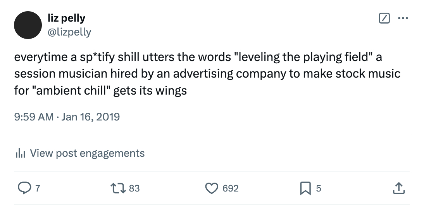
Task: Click the display name liz pelly
Action: (66, 18)
